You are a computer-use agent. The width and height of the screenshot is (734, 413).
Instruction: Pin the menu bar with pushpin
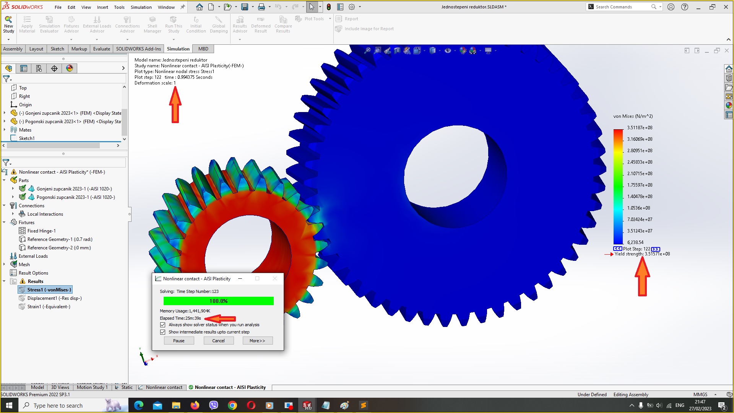point(183,7)
